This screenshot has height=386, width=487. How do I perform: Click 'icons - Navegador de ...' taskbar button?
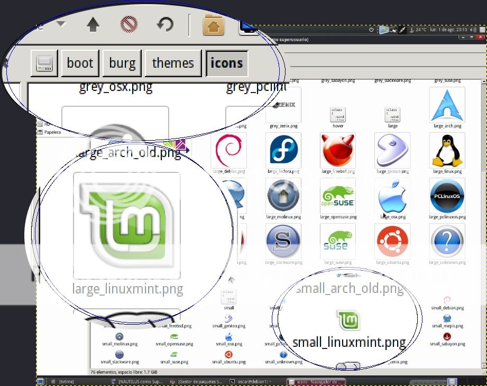click(x=315, y=382)
